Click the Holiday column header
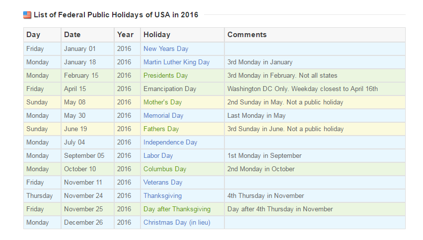Image resolution: width=423 pixels, height=240 pixels. click(x=156, y=35)
